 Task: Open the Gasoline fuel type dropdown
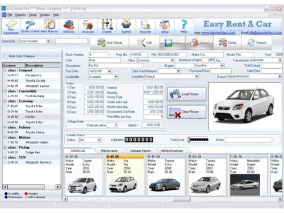(222, 65)
